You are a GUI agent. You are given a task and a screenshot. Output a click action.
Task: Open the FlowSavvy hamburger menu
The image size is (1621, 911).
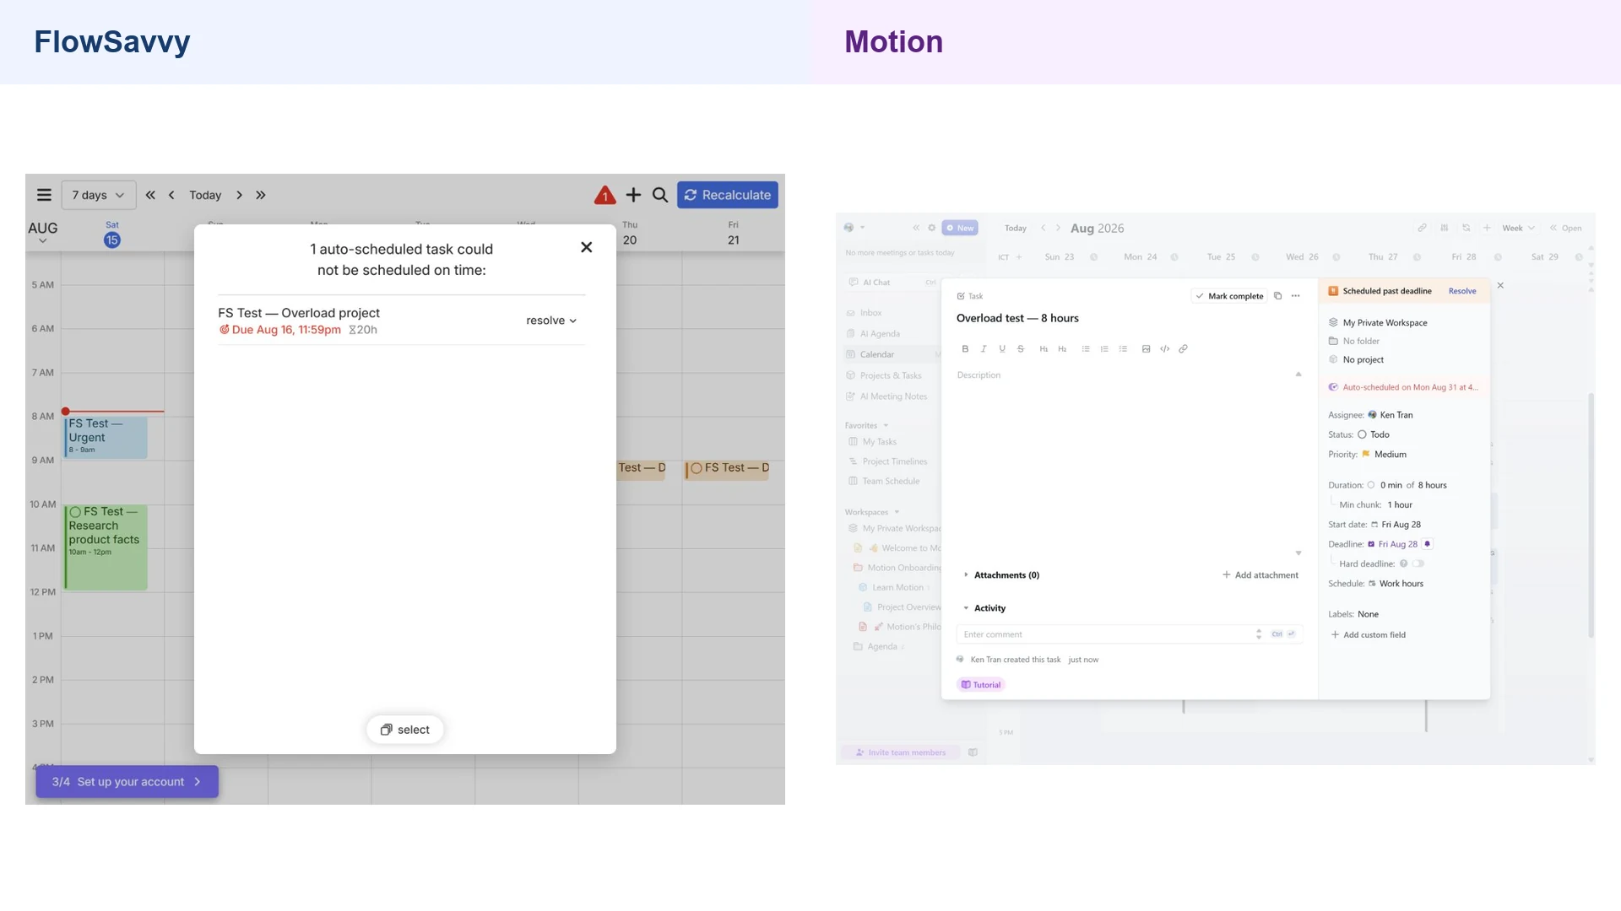(44, 195)
